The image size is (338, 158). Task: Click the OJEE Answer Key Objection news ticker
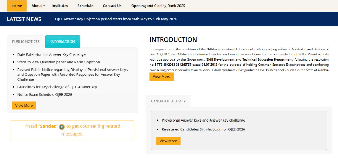click(x=116, y=19)
